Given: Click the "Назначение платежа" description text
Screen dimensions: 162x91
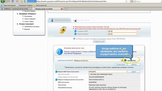Looking at the screenshot, I should [x=108, y=88].
